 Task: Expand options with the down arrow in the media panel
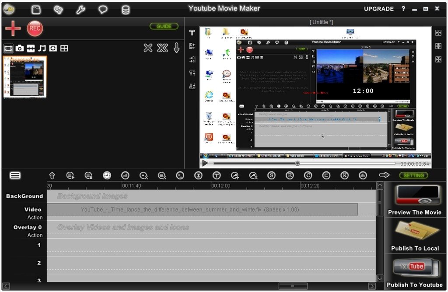pyautogui.click(x=176, y=48)
